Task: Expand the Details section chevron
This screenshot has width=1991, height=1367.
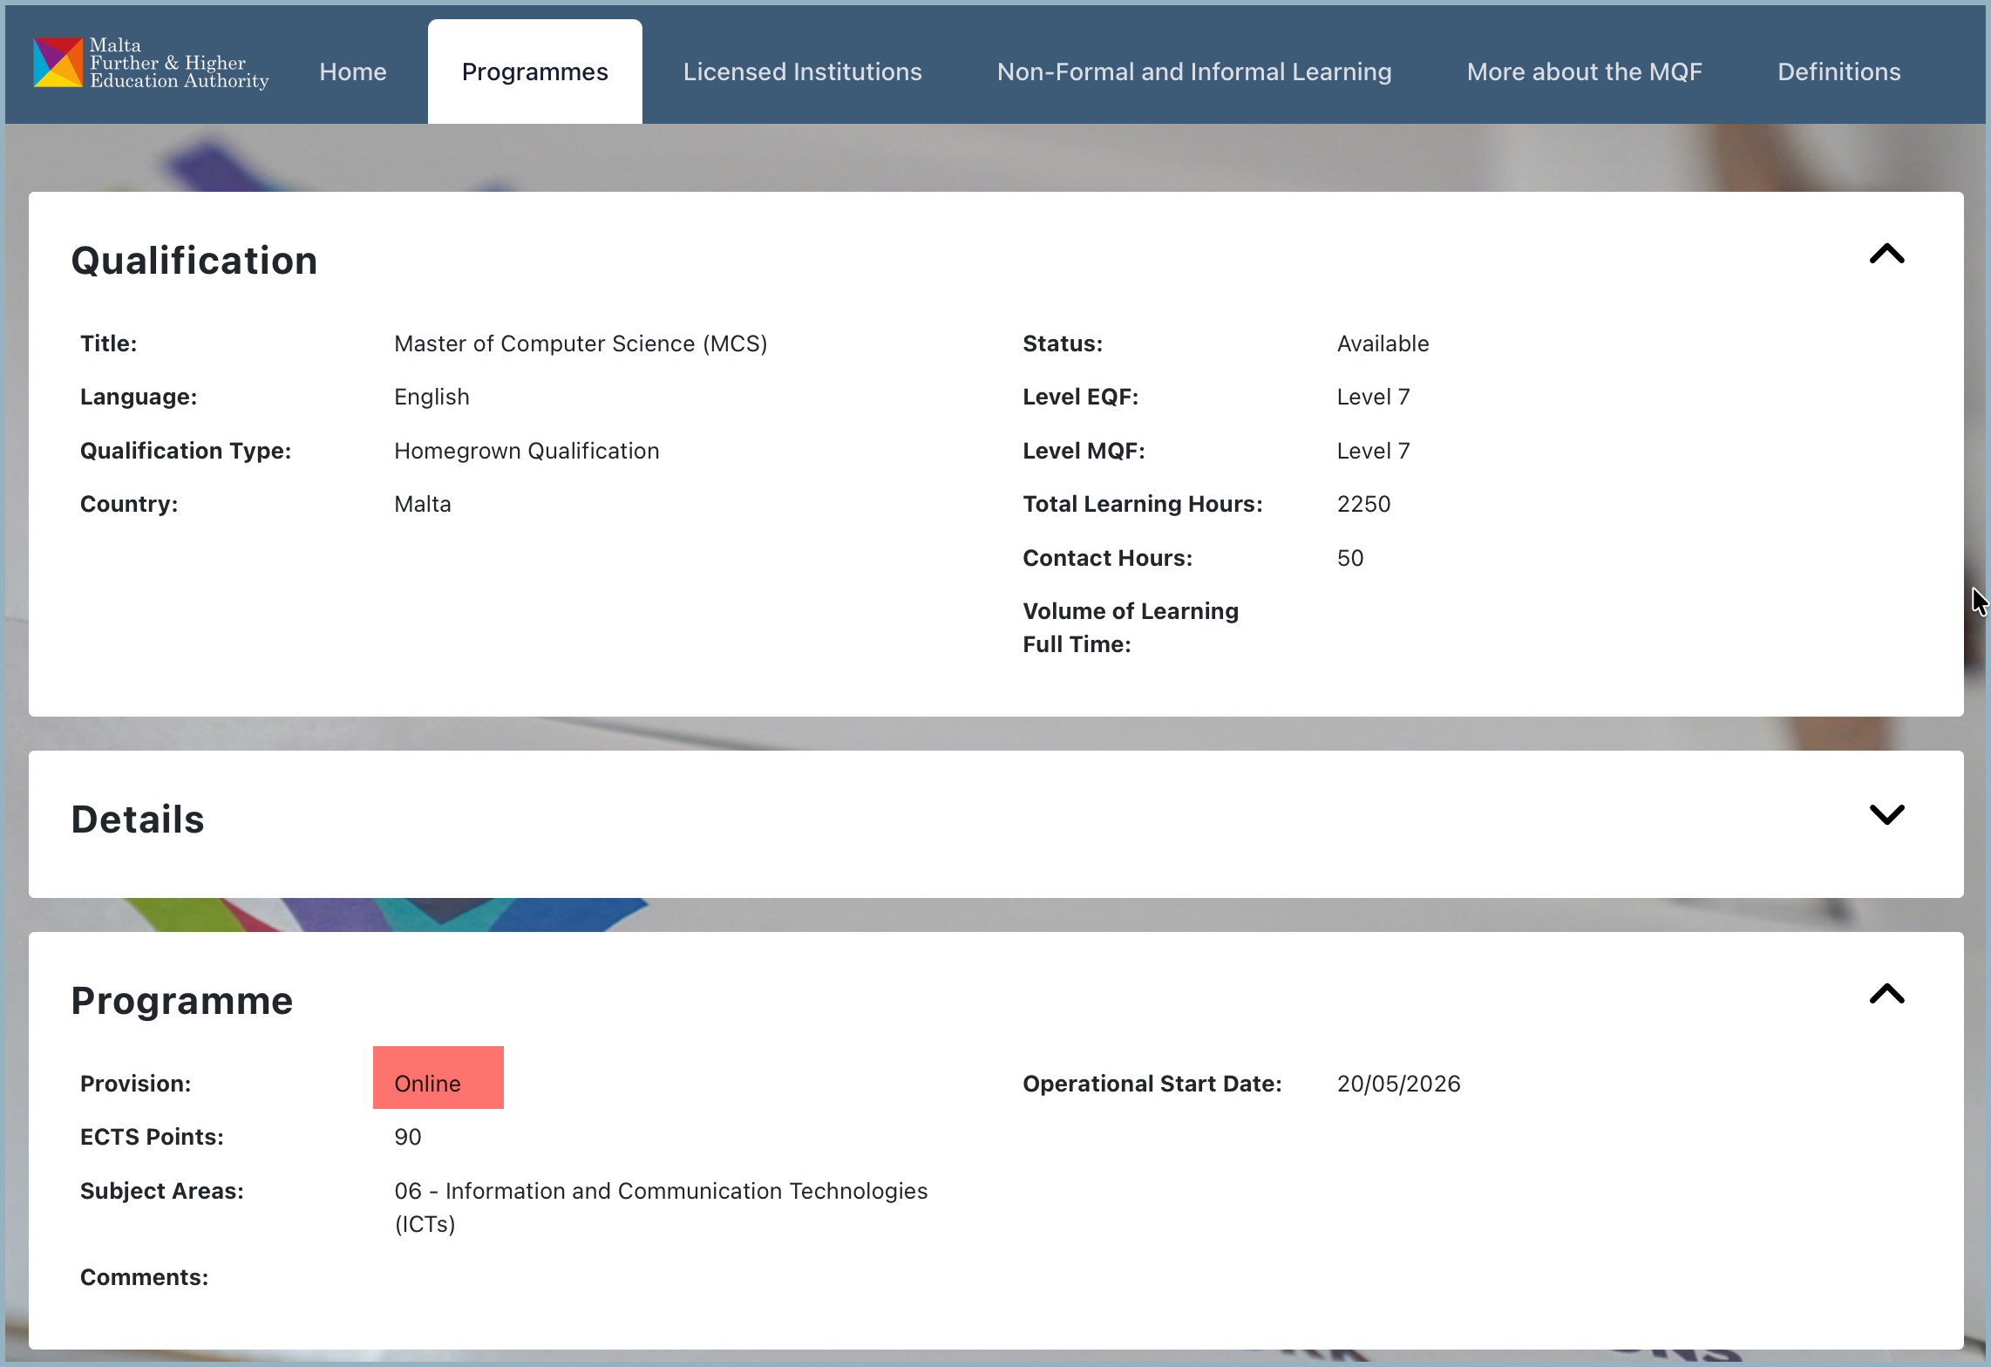Action: pos(1886,814)
